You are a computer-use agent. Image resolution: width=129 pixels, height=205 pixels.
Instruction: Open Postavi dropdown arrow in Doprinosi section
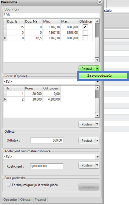pos(97,68)
